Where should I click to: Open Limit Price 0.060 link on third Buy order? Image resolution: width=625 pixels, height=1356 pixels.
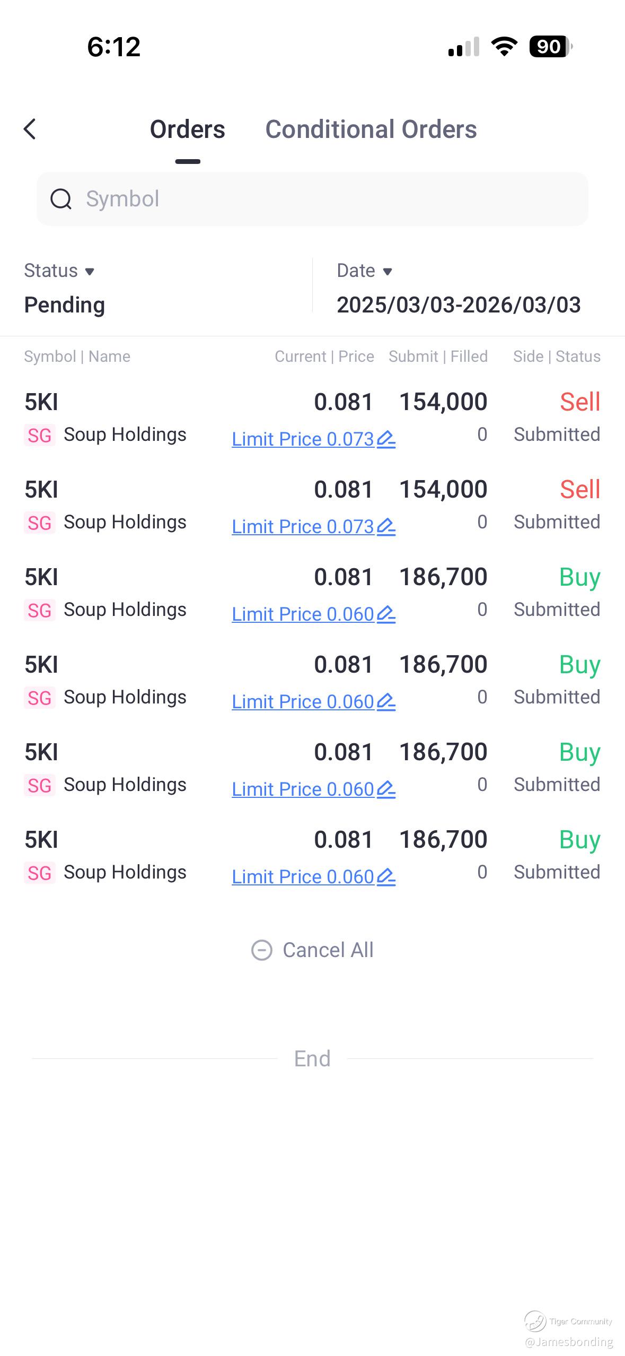[x=303, y=789]
